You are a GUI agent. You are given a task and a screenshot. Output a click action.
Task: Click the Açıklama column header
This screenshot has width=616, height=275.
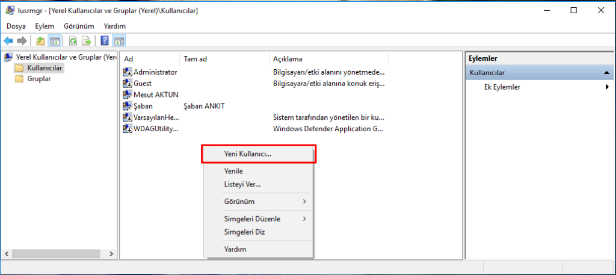point(329,59)
